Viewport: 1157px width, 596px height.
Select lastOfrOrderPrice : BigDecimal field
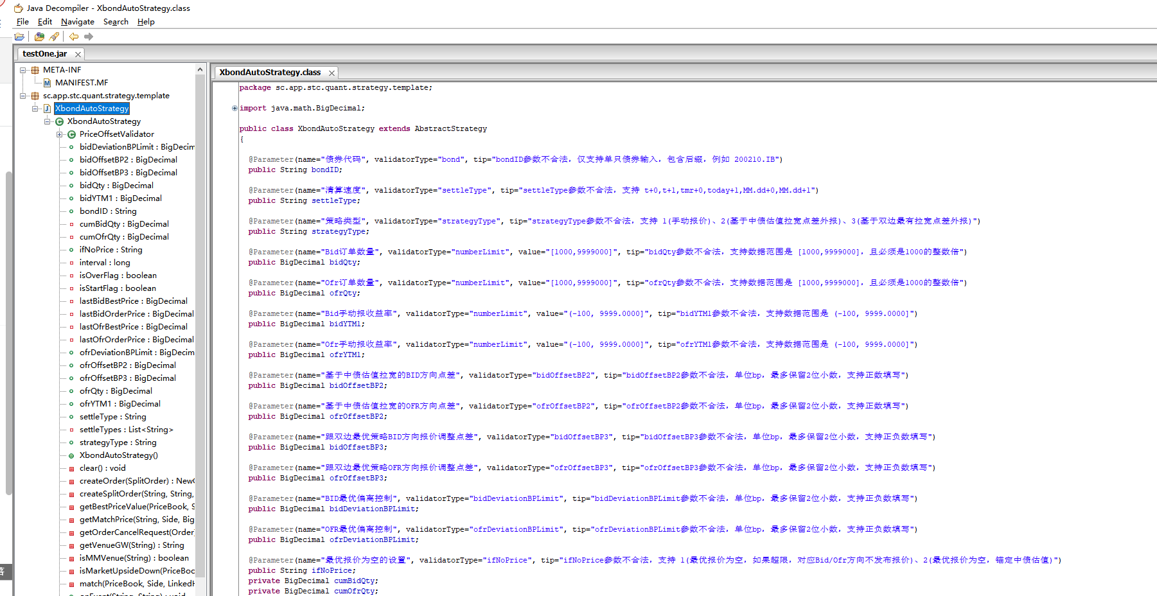point(137,340)
